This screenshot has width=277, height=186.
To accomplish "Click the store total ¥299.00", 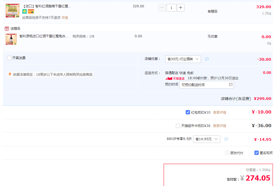I will click(262, 99).
